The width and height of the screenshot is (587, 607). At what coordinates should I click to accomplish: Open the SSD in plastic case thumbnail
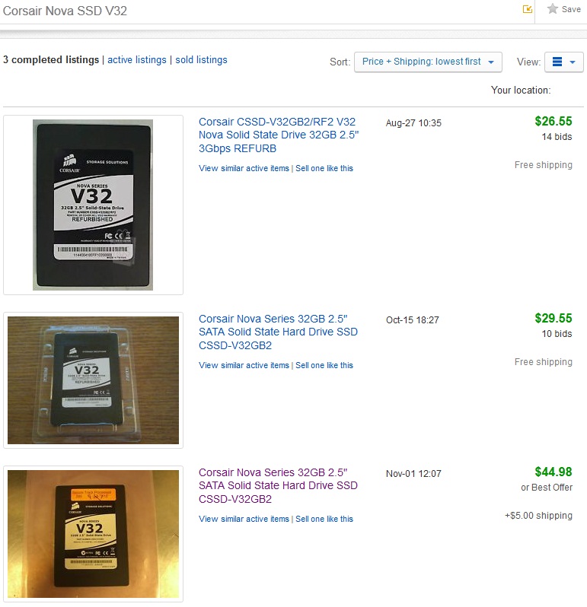[93, 380]
